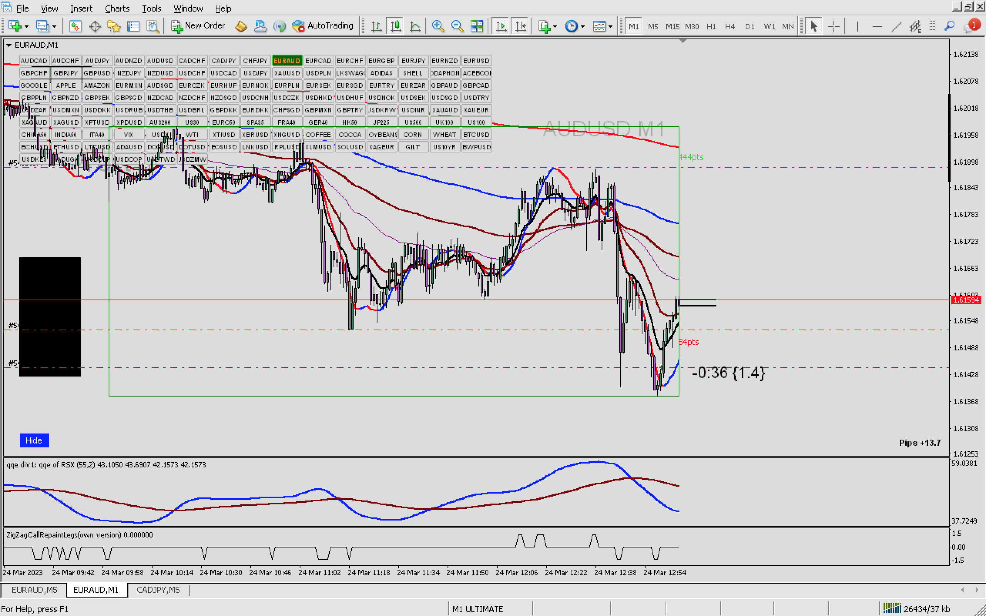986x616 pixels.
Task: Click the blue Hide button
Action: pos(34,440)
